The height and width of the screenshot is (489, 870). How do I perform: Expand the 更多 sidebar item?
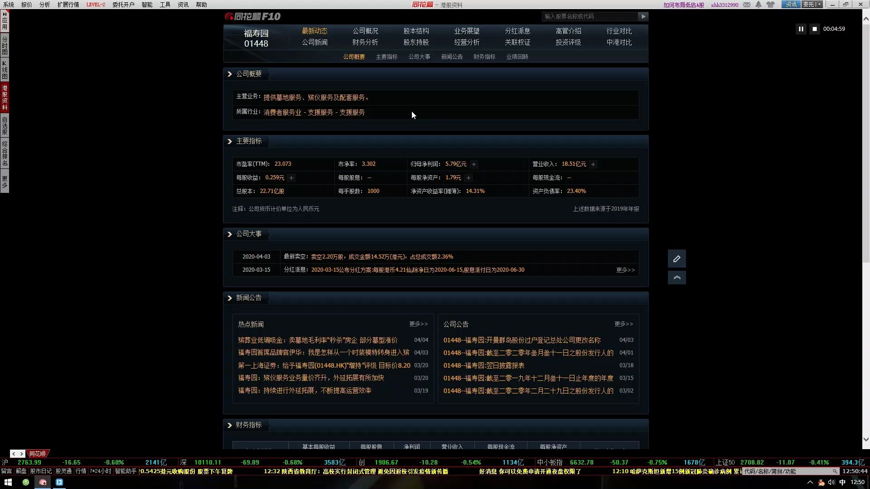tap(5, 182)
